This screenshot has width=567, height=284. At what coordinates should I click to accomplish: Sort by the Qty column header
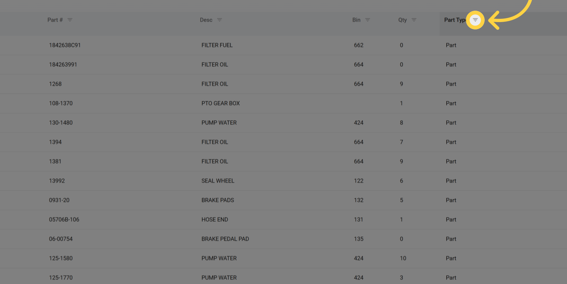pyautogui.click(x=402, y=20)
